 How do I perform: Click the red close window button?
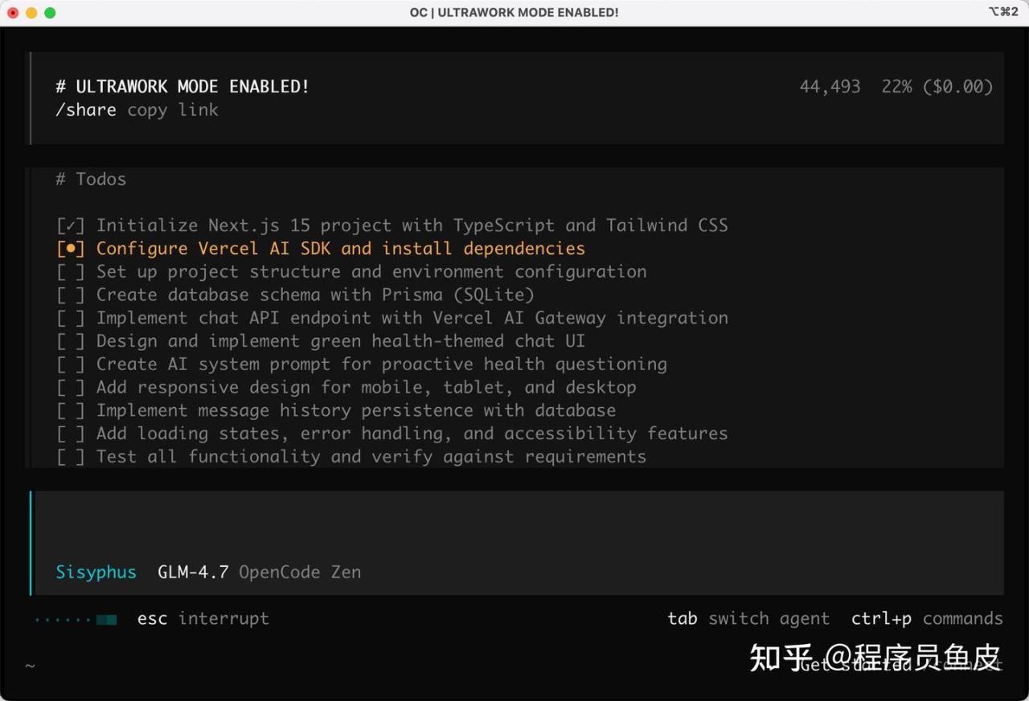click(x=13, y=13)
